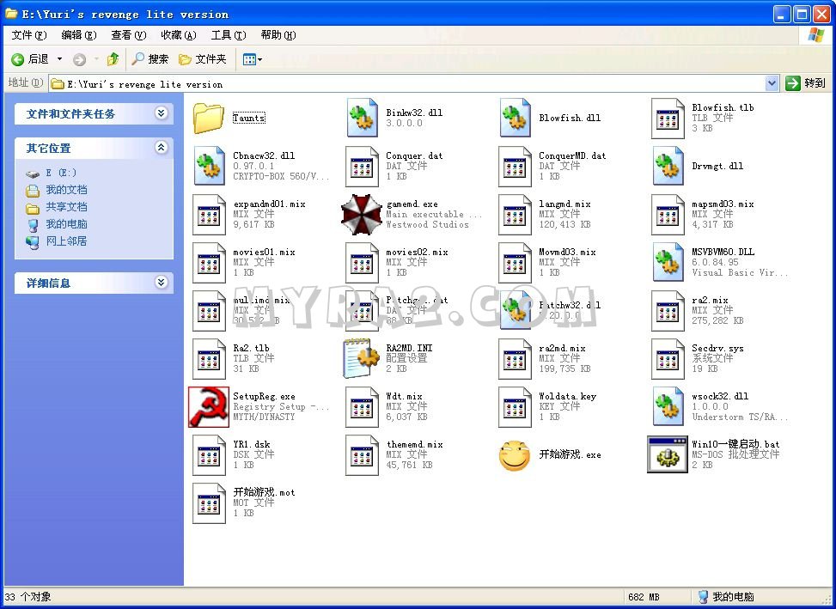Click the 转到 go button
836x609 pixels.
coord(805,83)
